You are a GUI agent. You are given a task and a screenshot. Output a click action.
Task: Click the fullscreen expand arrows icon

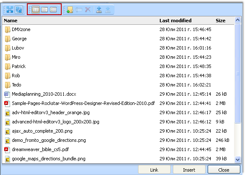[x=10, y=10]
